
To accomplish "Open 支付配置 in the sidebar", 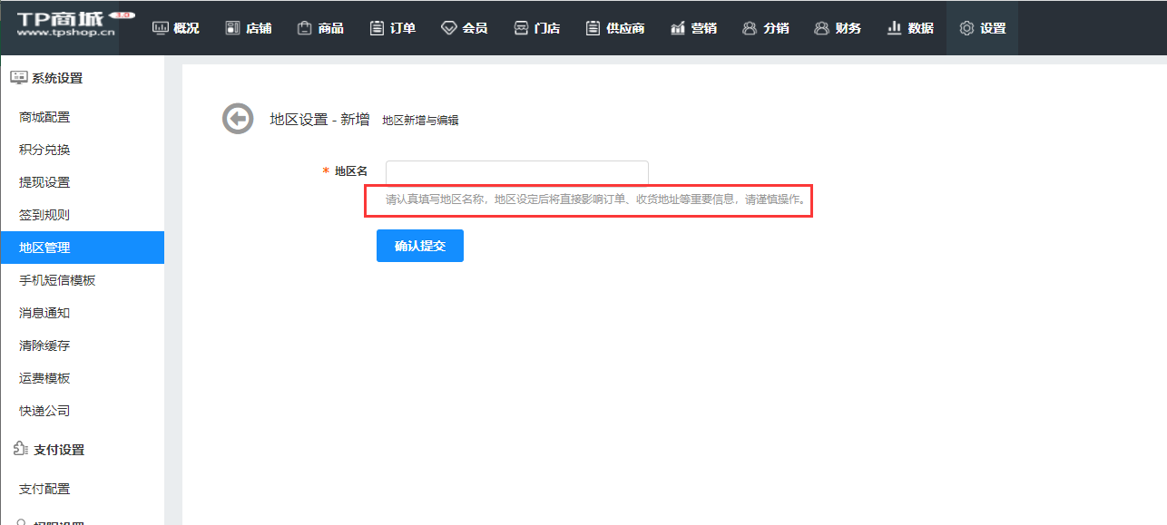I will pos(44,489).
